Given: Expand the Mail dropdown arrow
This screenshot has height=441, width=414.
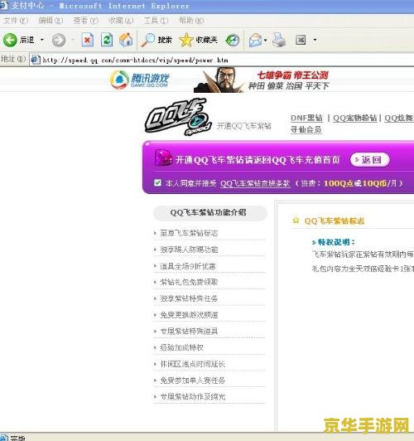Looking at the screenshot, I should pos(266,40).
